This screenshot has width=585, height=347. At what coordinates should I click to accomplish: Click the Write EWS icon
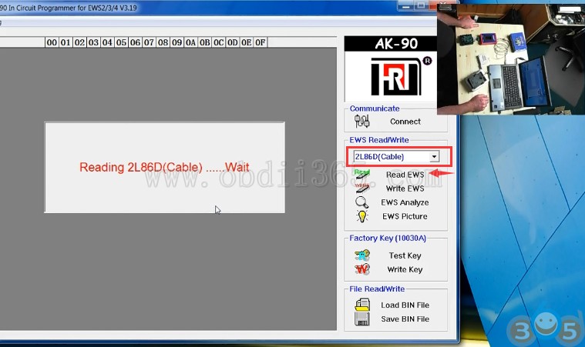tap(362, 188)
